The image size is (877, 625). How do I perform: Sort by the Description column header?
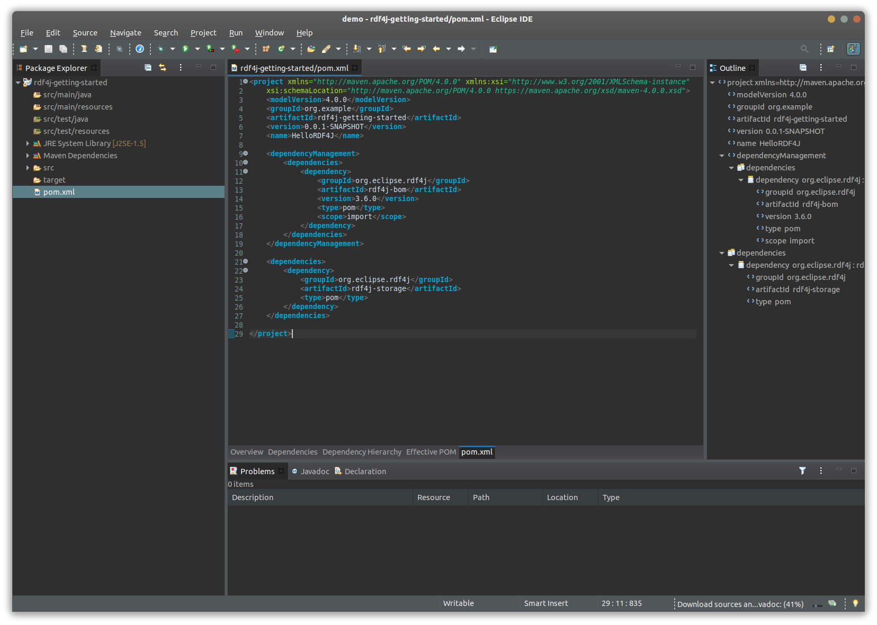coord(320,497)
